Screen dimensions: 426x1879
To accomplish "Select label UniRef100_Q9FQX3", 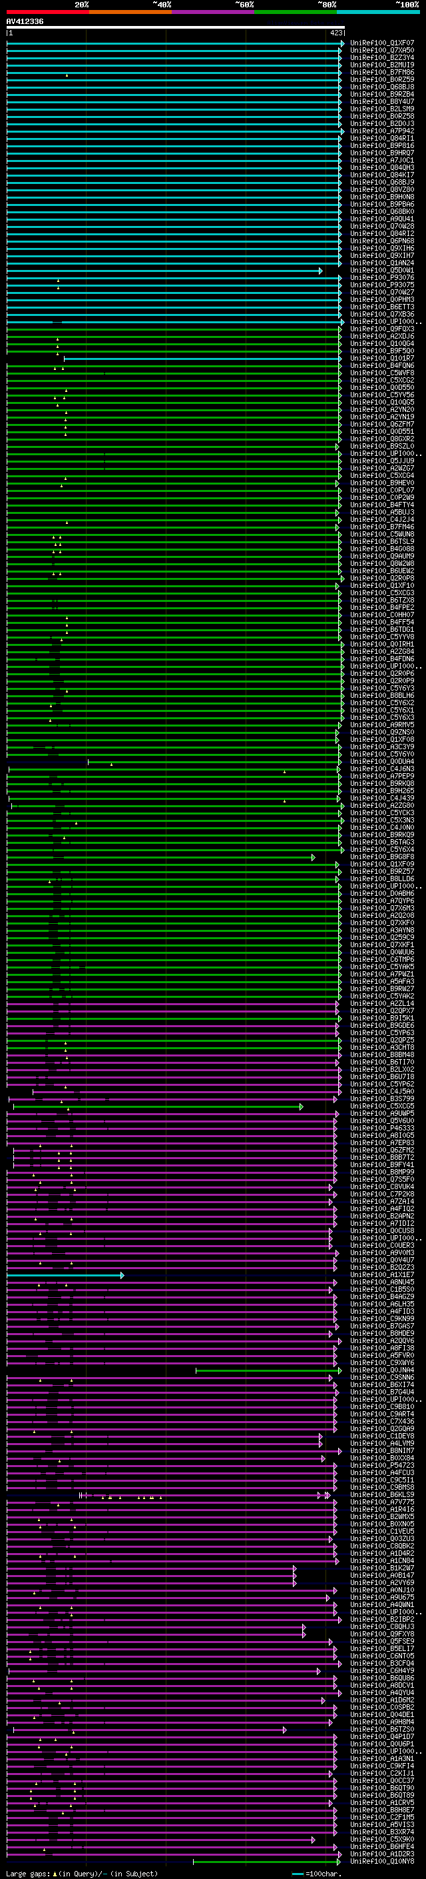I will point(382,329).
